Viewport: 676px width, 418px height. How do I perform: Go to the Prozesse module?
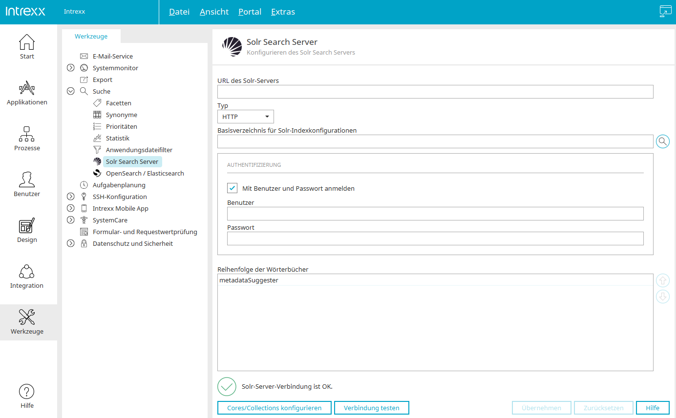click(27, 139)
